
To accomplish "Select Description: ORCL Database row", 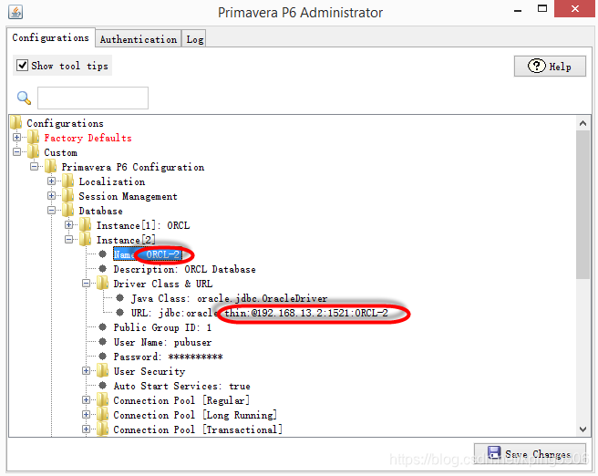I will pos(184,269).
